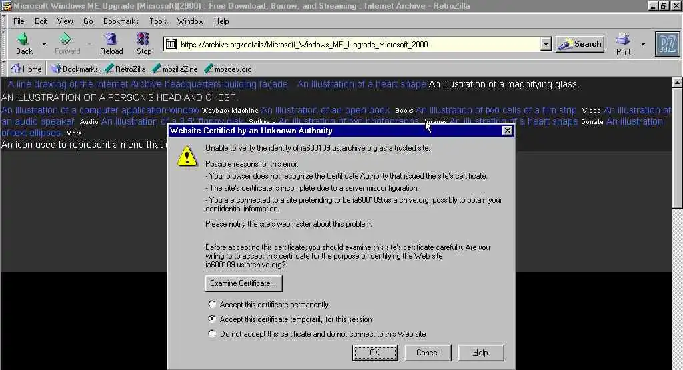This screenshot has height=370, width=683.
Task: Open the File menu
Action: pyautogui.click(x=19, y=21)
